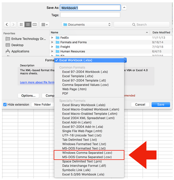Image resolution: width=174 pixels, height=180 pixels.
Task: Select Desktop in Favorites sidebar
Action: click(x=14, y=45)
